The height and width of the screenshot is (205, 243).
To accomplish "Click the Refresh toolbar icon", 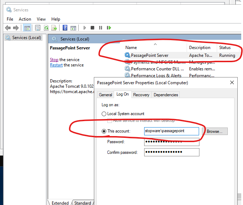I will pyautogui.click(x=46, y=28).
